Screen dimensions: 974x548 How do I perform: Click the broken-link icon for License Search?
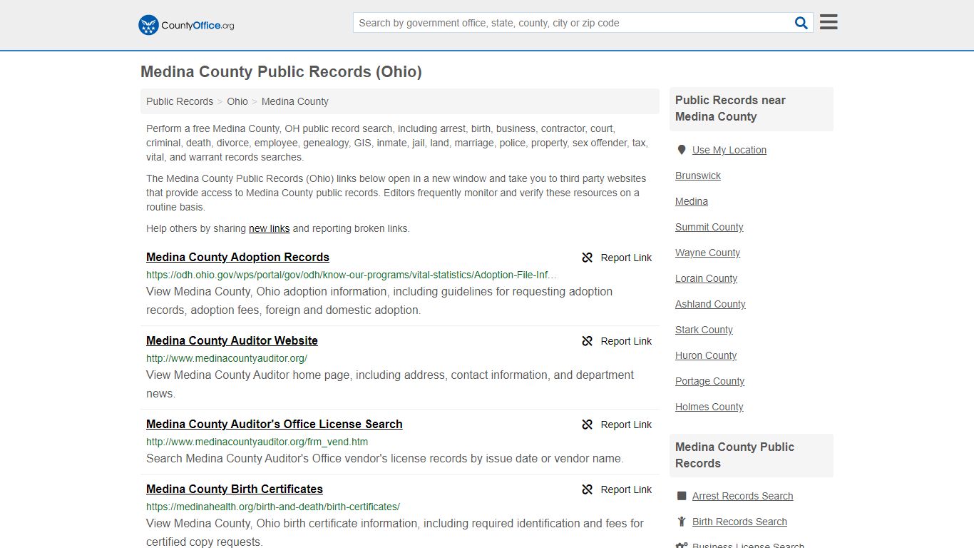(588, 425)
